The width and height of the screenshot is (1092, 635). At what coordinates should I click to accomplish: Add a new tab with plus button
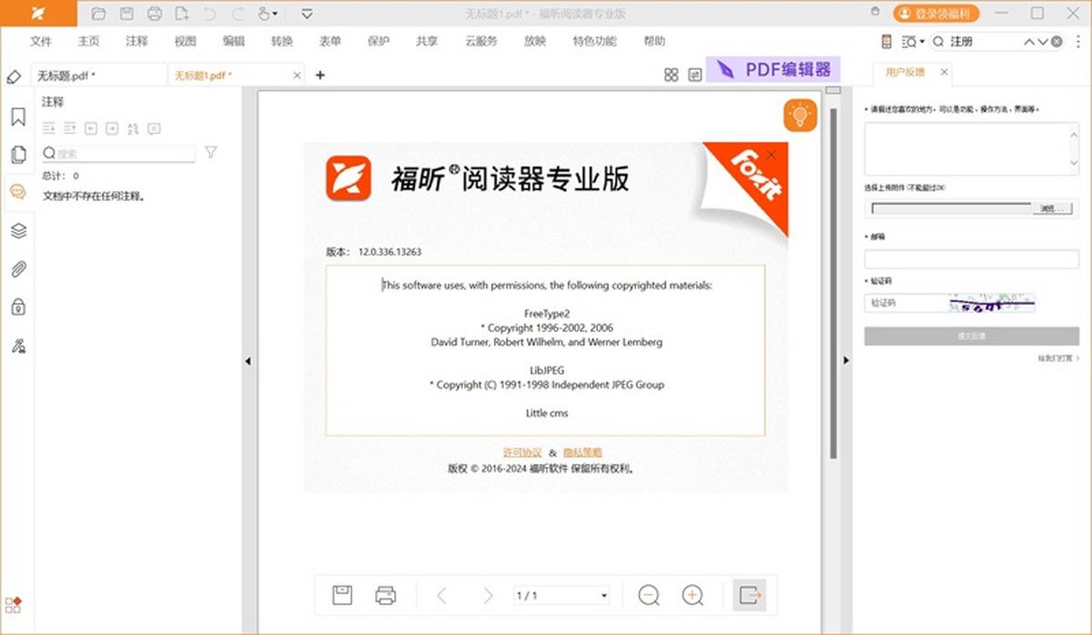(x=320, y=76)
